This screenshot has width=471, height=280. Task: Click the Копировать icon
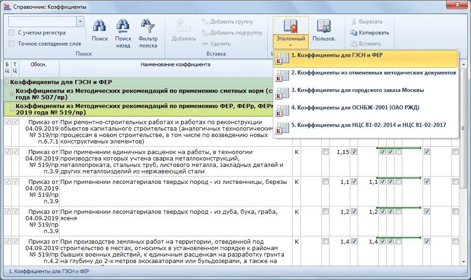coord(353,32)
